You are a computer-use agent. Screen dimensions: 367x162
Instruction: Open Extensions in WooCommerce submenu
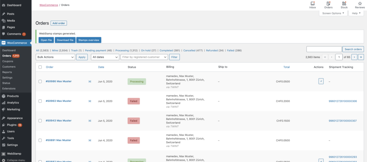pos(9,88)
